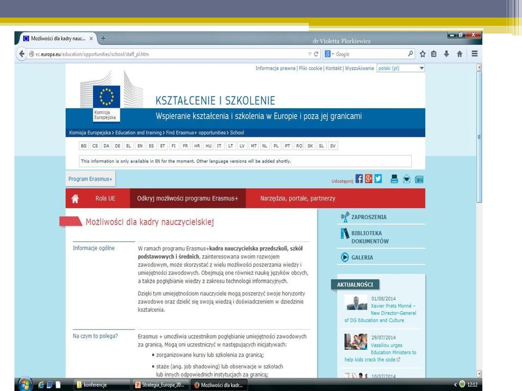The image size is (522, 391).
Task: Show hidden system tray icons arrow
Action: pyautogui.click(x=455, y=384)
